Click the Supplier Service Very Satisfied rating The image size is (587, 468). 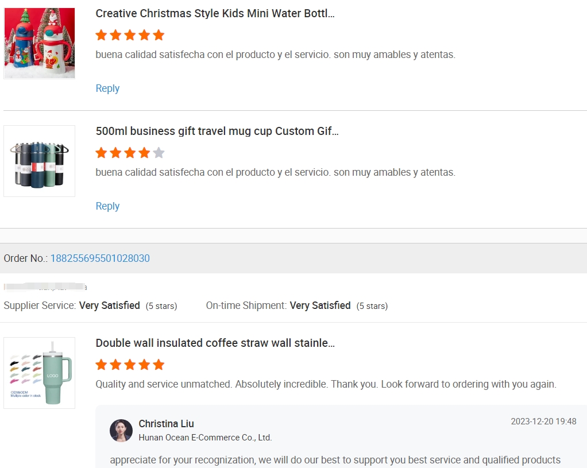pos(109,305)
